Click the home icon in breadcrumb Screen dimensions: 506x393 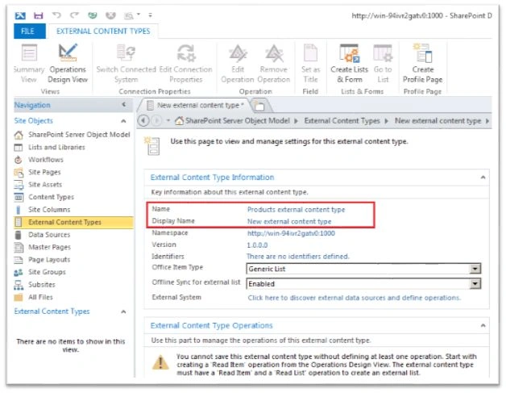tap(179, 121)
